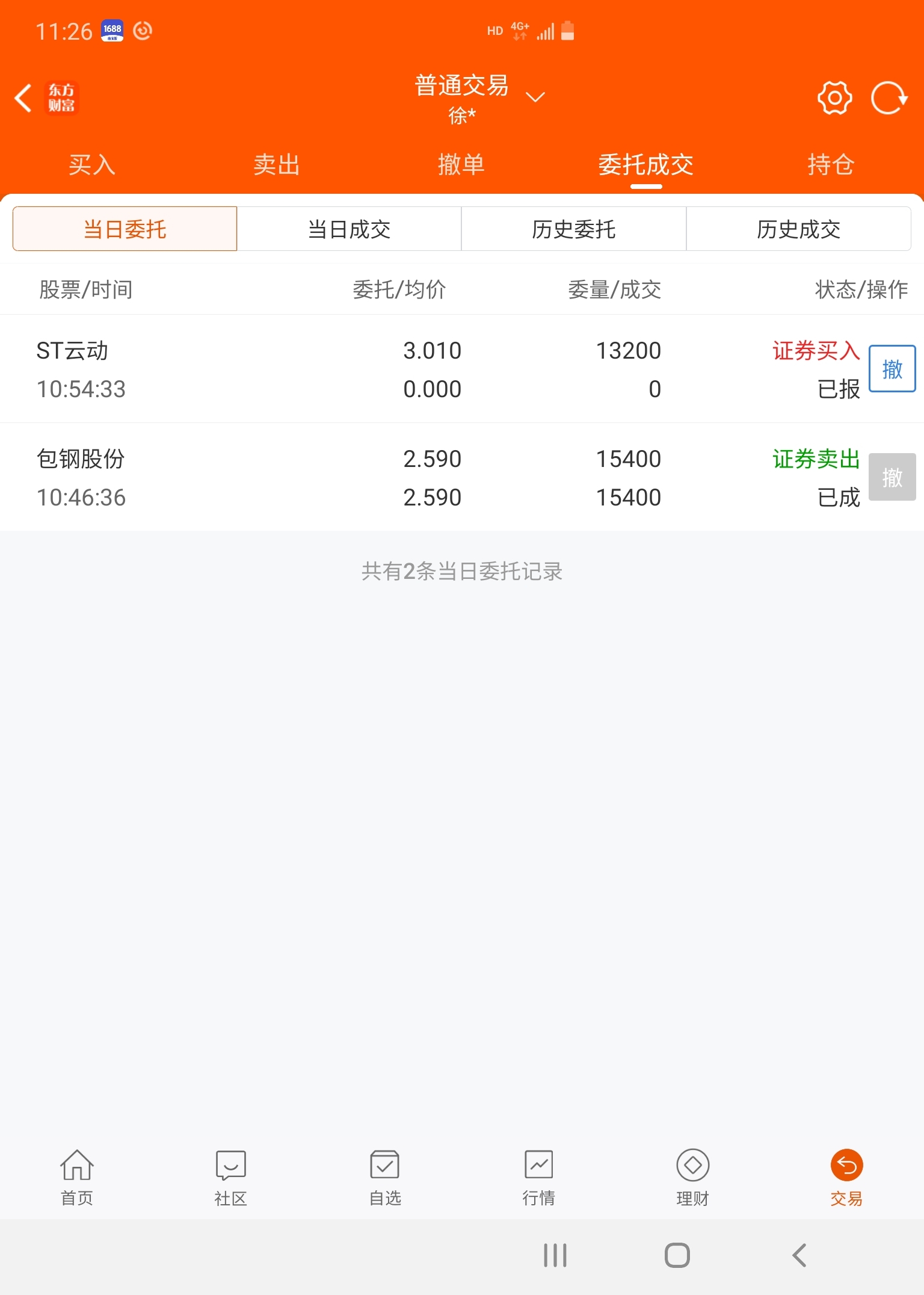The image size is (924, 1295).
Task: Select the 历史成交 sub-tab
Action: 799,229
